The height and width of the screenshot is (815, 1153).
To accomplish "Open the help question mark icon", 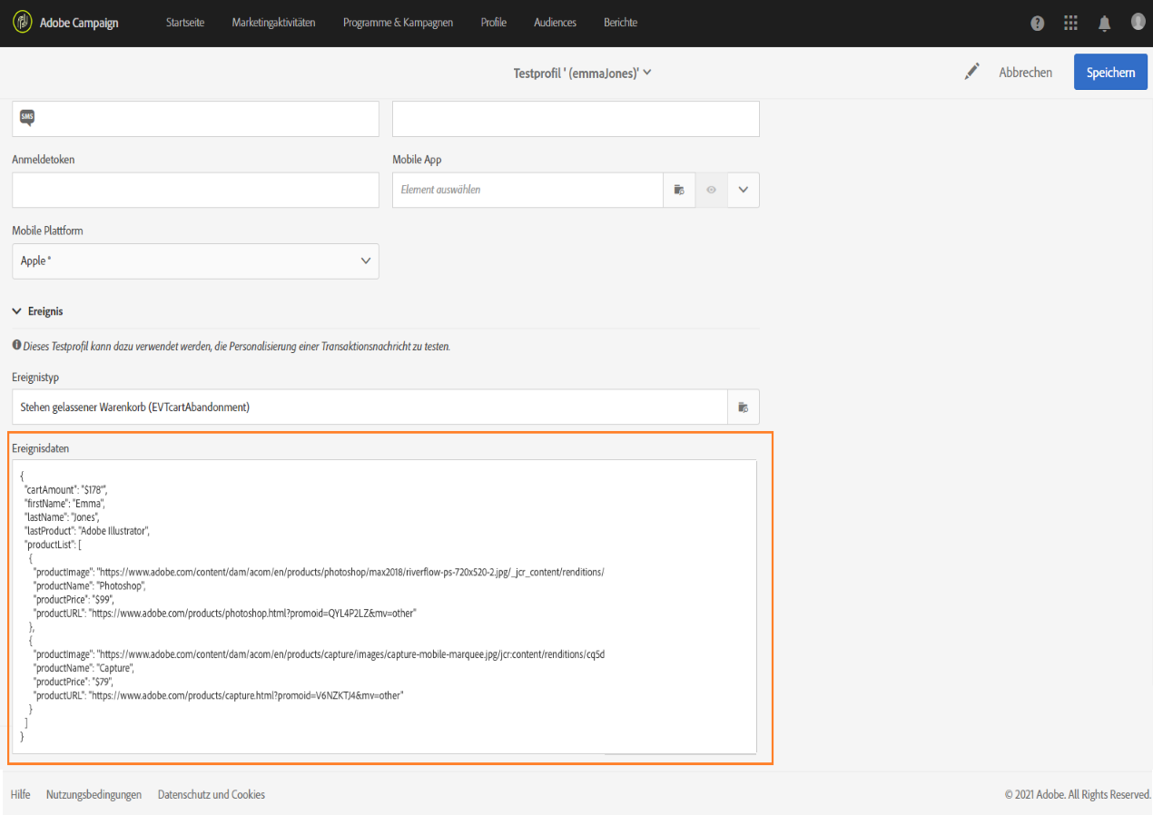I will click(1038, 24).
